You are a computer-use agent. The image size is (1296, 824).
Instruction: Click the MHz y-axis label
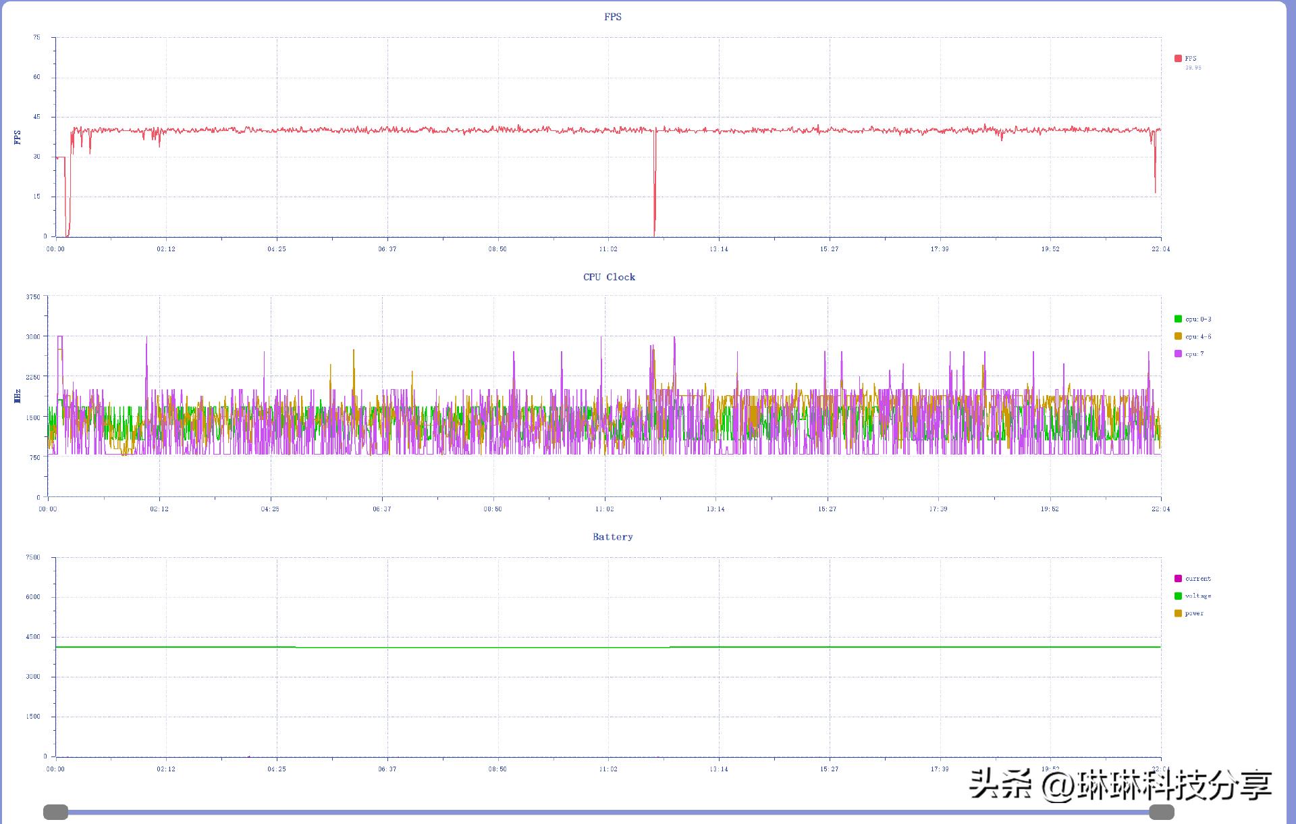click(18, 396)
